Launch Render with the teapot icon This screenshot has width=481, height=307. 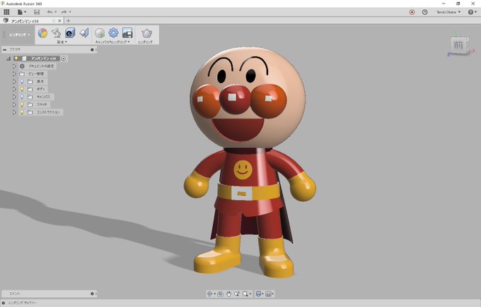pos(146,33)
